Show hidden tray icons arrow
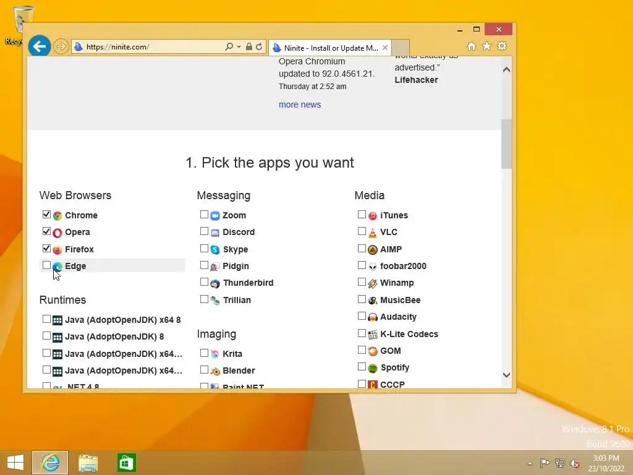 coord(530,463)
